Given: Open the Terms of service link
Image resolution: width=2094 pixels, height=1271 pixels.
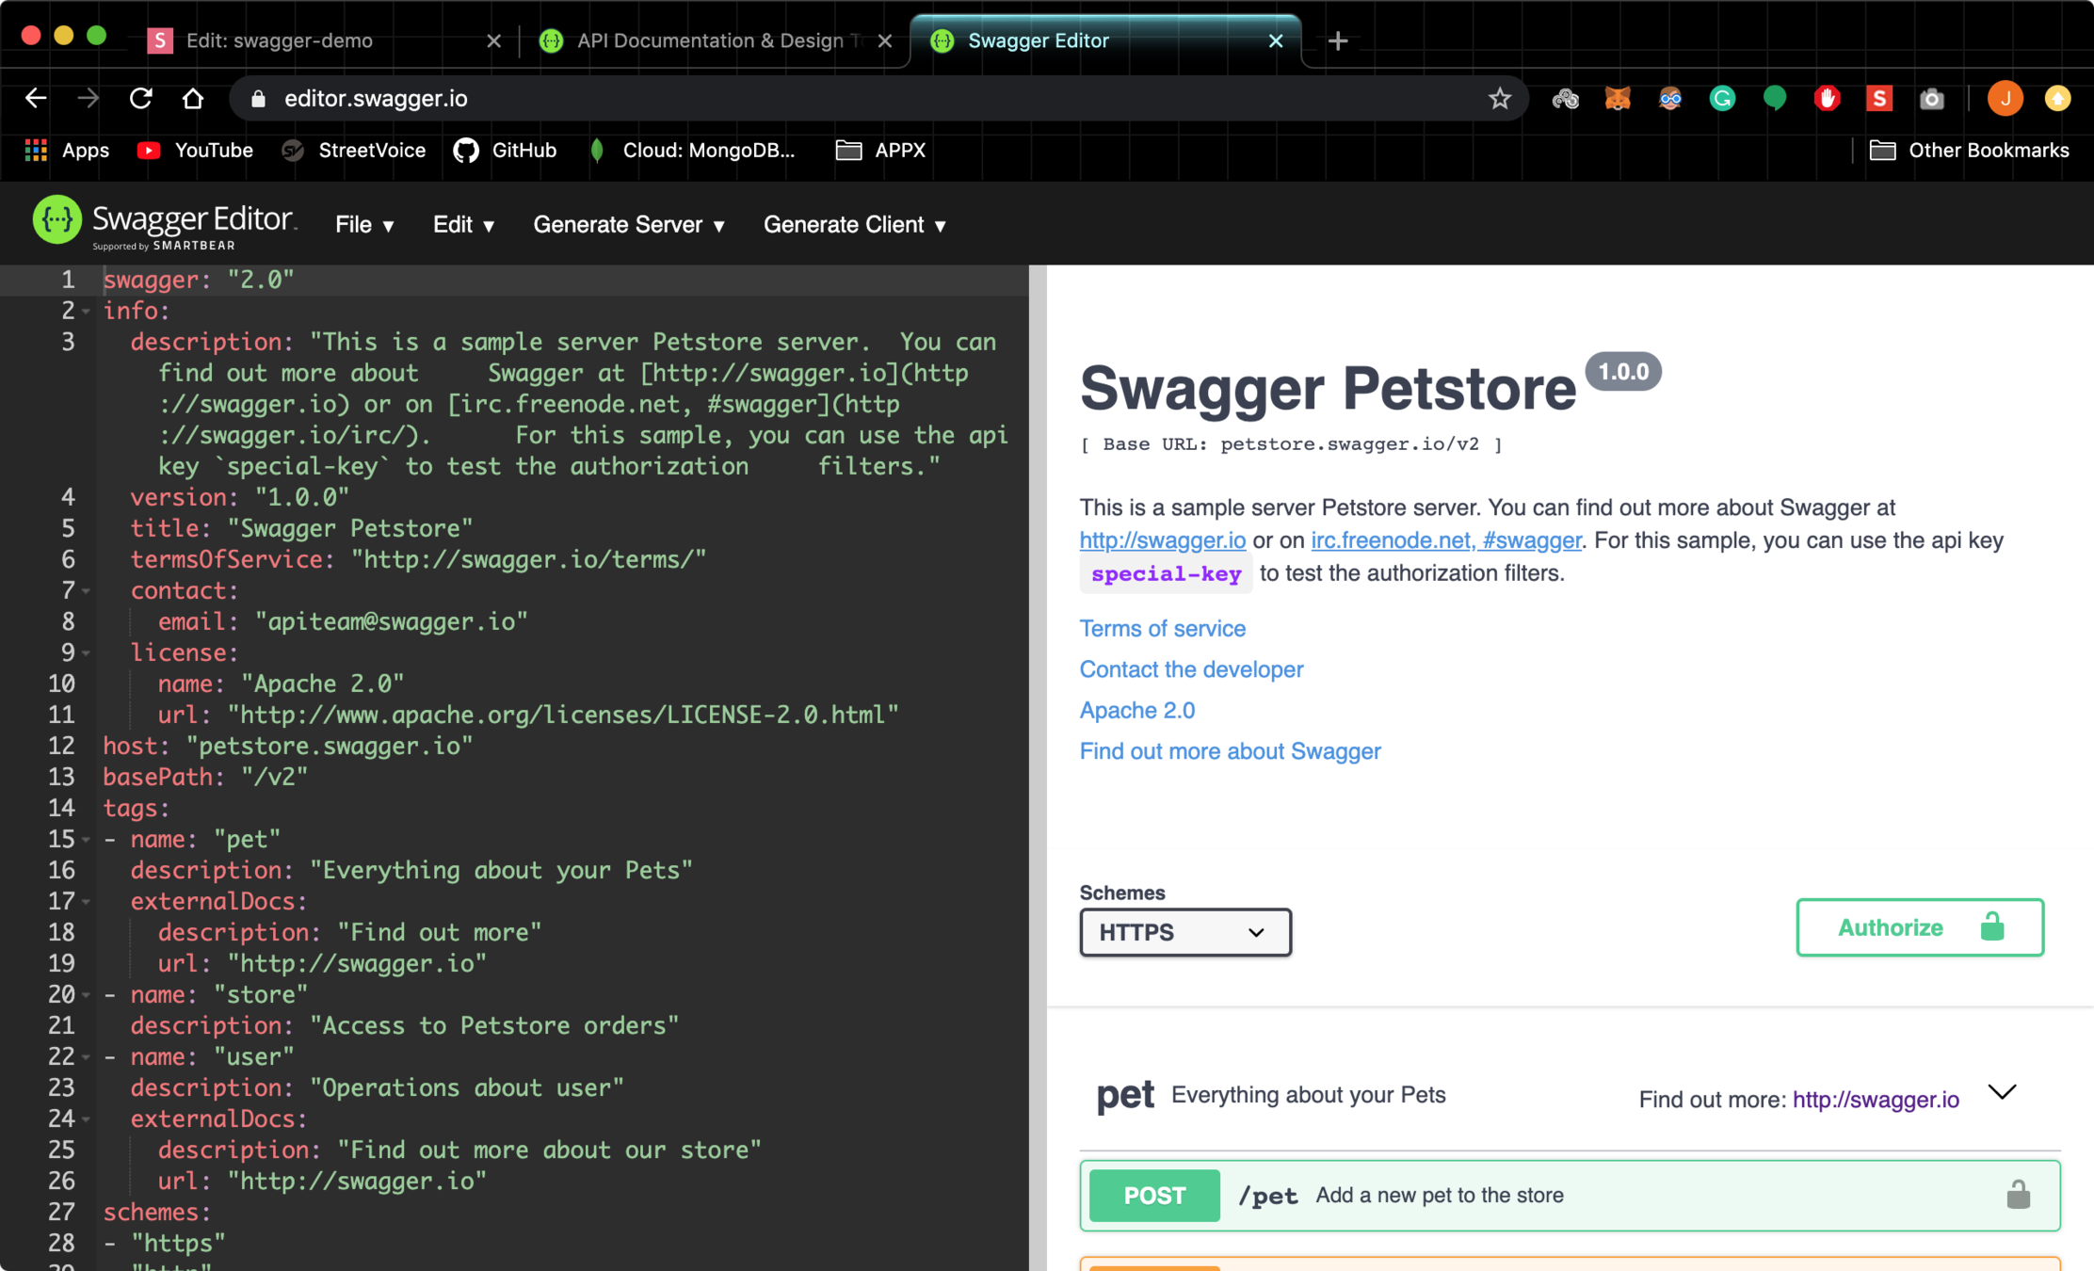Looking at the screenshot, I should click(x=1162, y=628).
